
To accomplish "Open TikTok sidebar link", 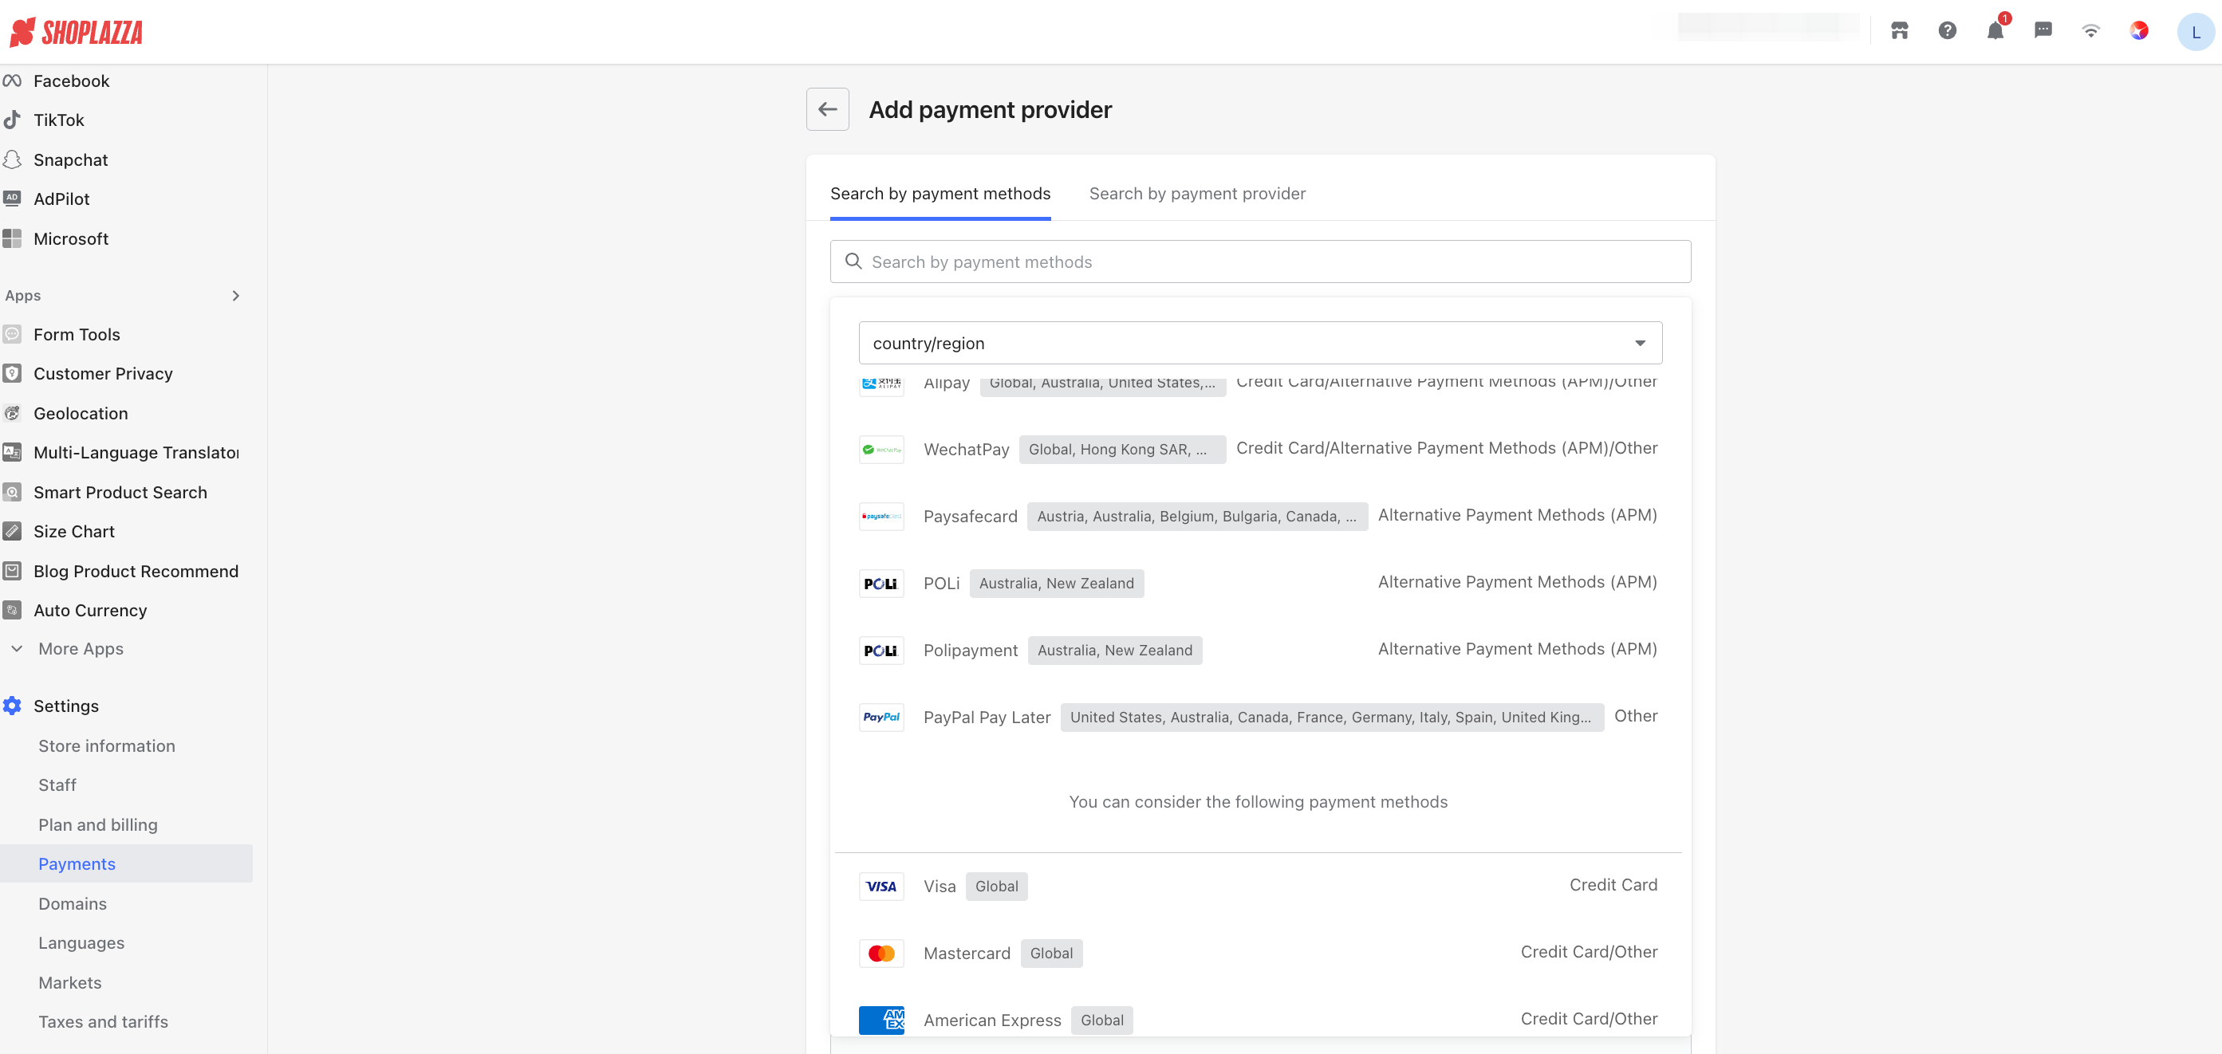I will [59, 120].
